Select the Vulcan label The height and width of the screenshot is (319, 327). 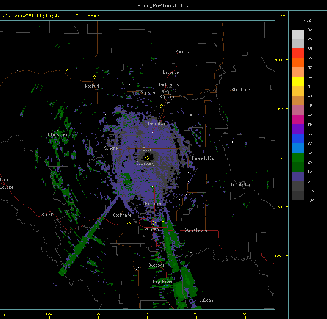(x=206, y=300)
